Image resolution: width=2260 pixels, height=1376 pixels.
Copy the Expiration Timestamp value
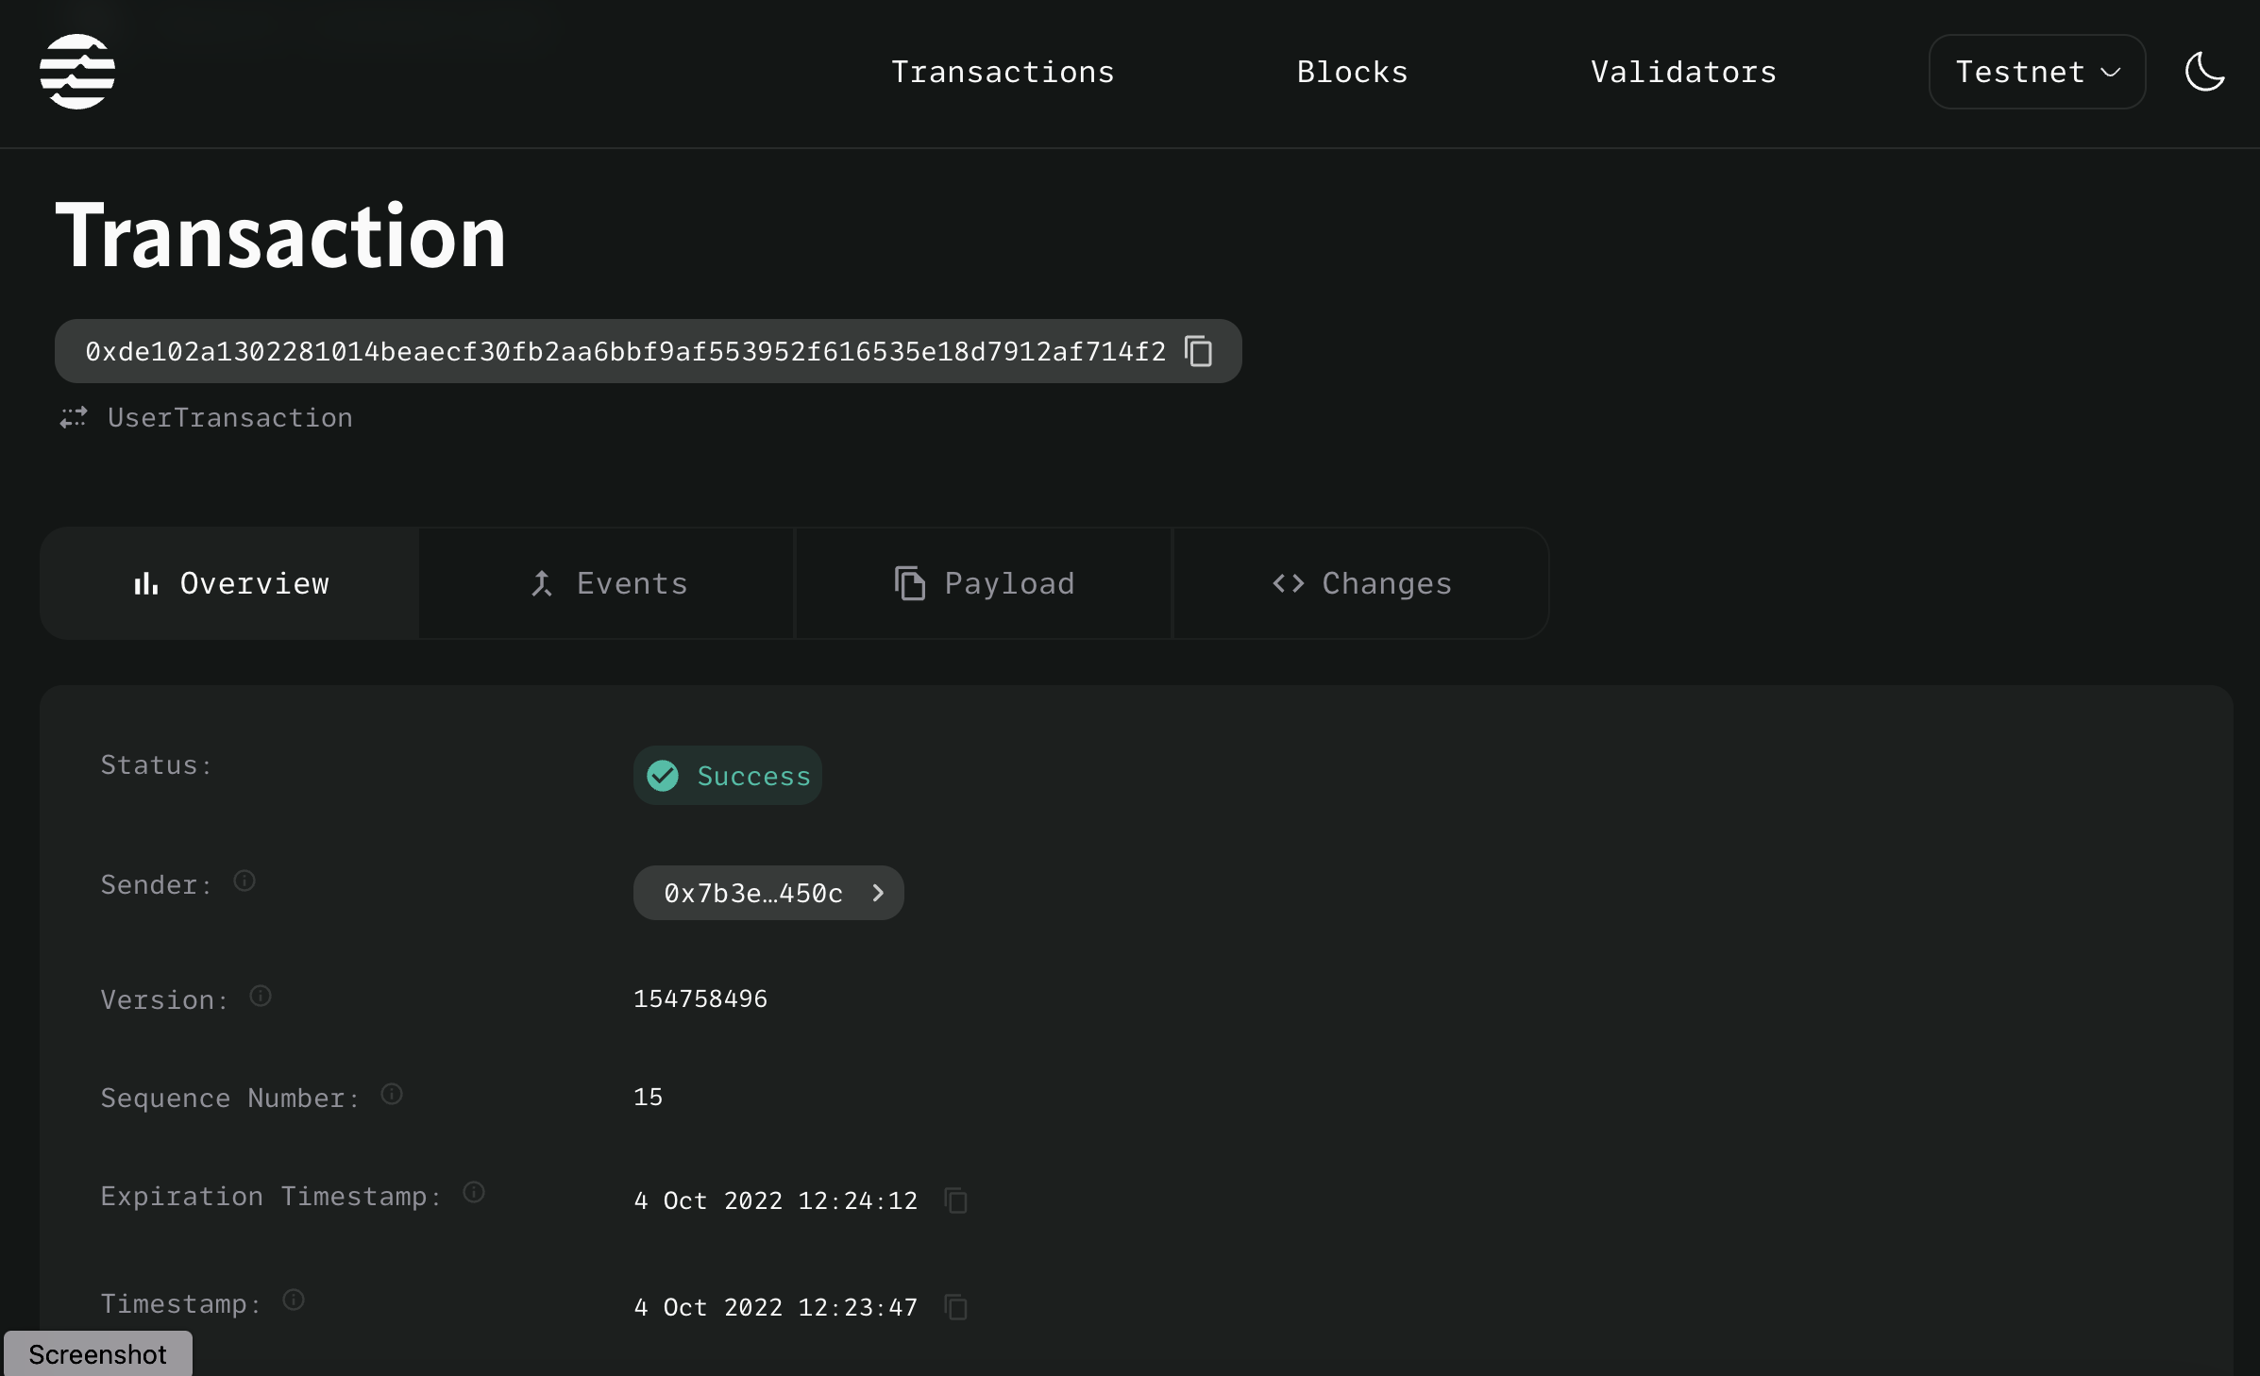click(x=957, y=1201)
